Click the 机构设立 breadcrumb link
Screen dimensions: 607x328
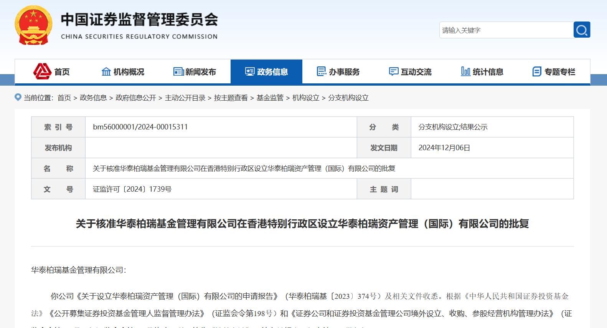pos(306,98)
